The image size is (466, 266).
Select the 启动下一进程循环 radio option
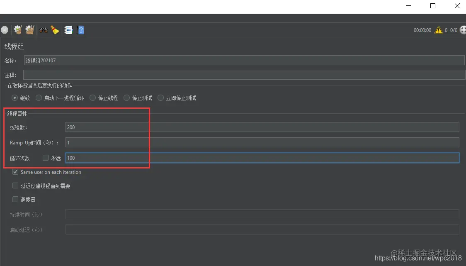click(39, 98)
